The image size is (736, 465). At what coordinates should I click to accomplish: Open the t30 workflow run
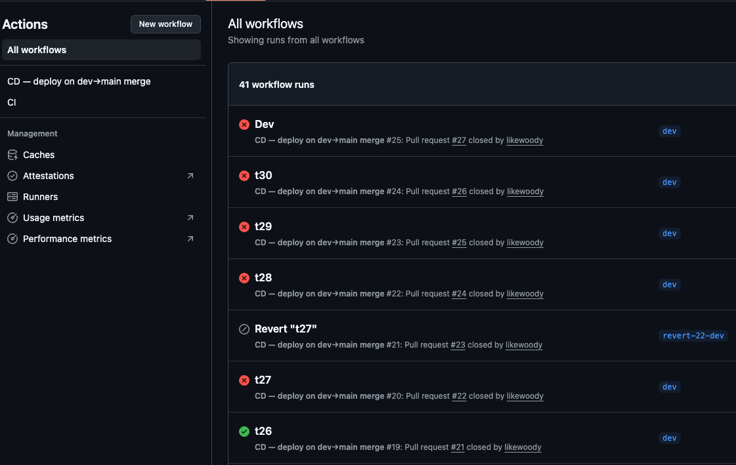[263, 175]
